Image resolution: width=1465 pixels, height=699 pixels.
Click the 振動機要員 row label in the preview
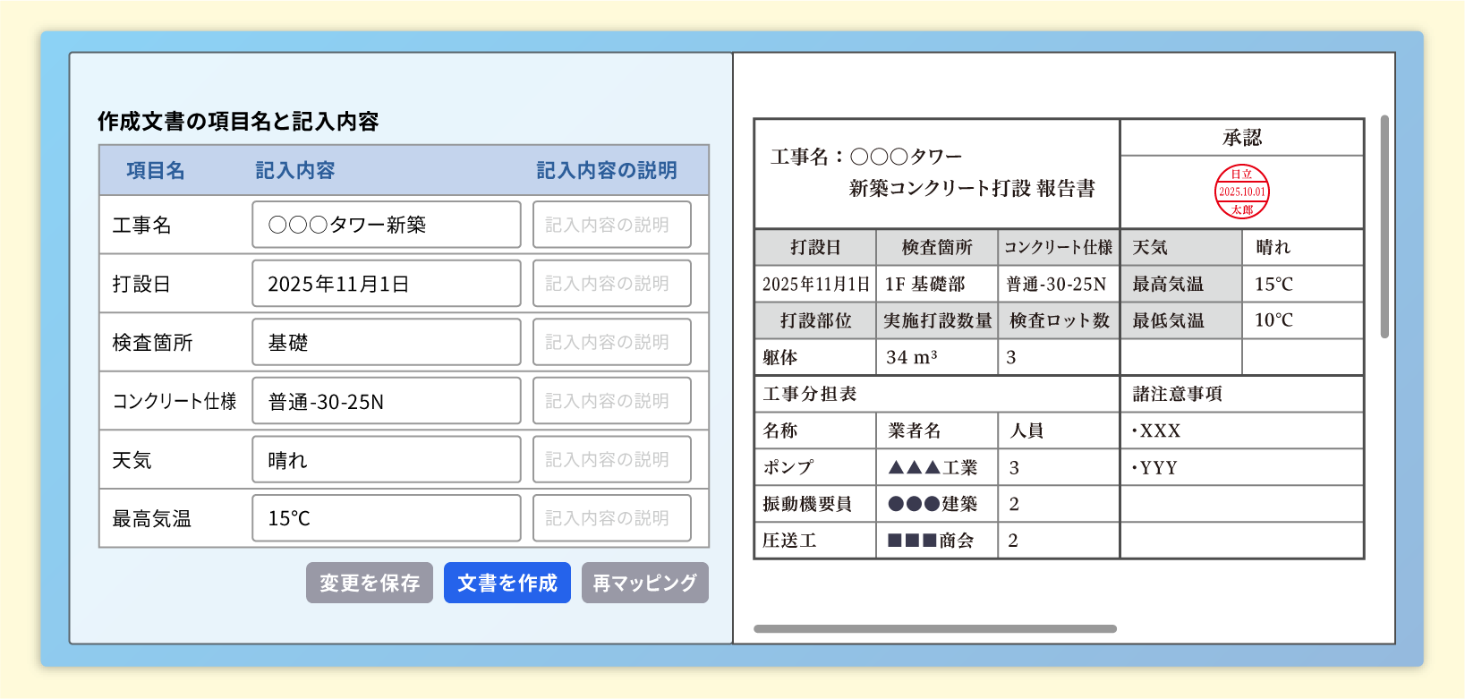pyautogui.click(x=807, y=504)
